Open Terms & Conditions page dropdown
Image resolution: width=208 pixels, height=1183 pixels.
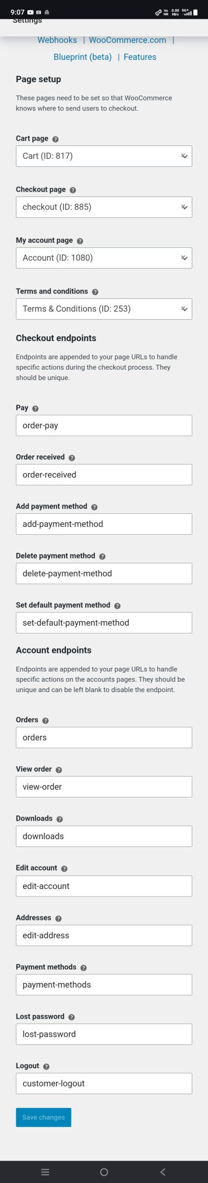point(104,309)
